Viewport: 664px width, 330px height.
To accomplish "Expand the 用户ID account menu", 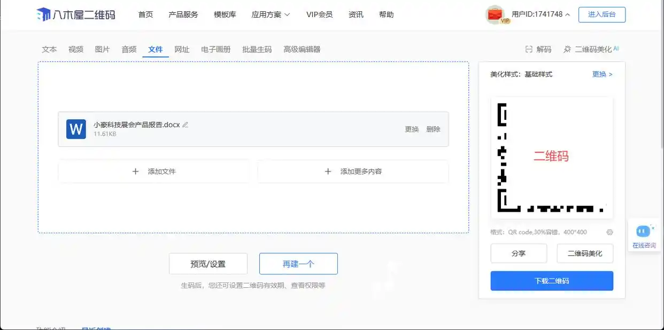I will [x=541, y=14].
